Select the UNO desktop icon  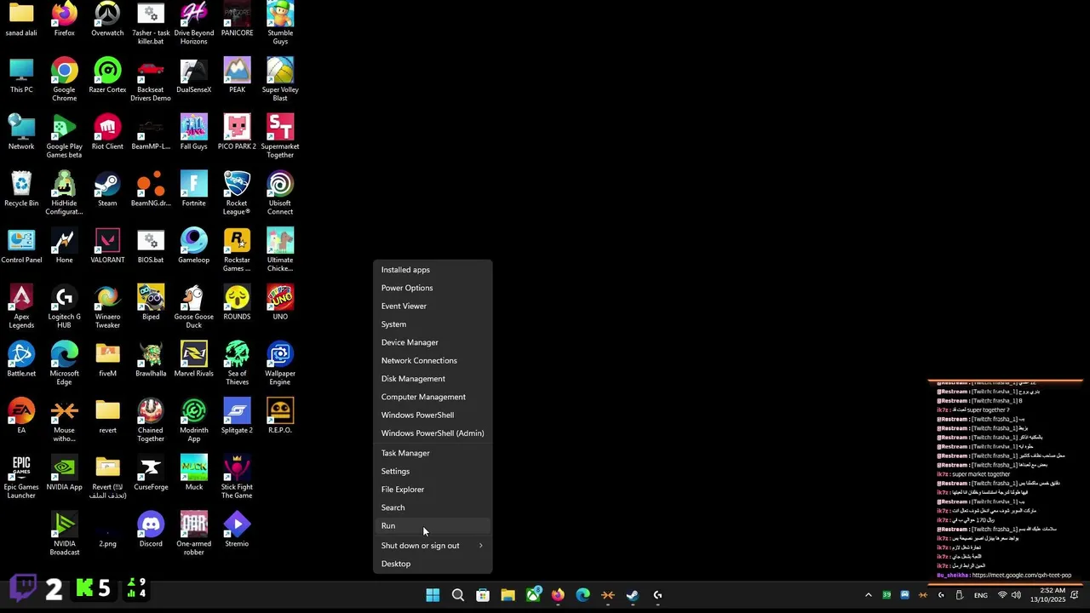pyautogui.click(x=280, y=302)
